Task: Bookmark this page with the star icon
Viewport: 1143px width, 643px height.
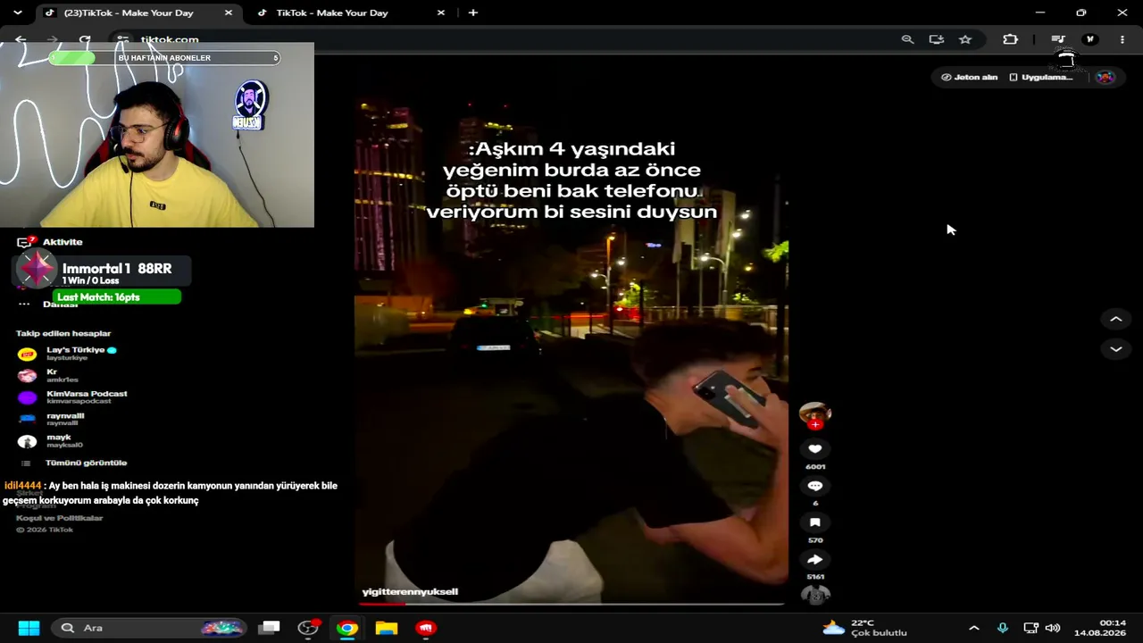Action: (x=965, y=39)
